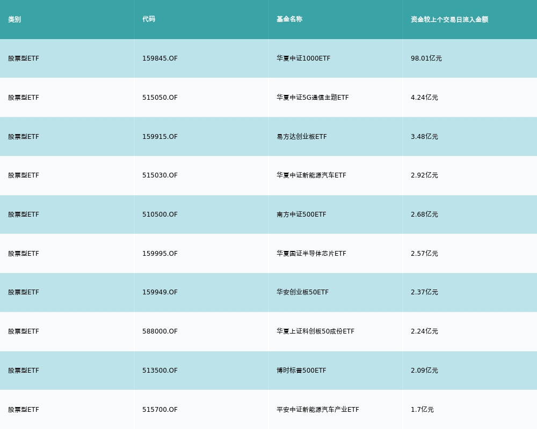The height and width of the screenshot is (429, 537).
Task: Click the 4.24亿元 inflow value
Action: coord(424,98)
